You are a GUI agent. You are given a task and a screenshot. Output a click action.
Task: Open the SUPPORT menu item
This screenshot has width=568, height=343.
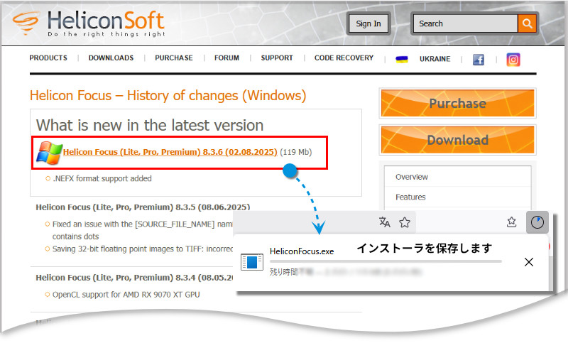277,58
